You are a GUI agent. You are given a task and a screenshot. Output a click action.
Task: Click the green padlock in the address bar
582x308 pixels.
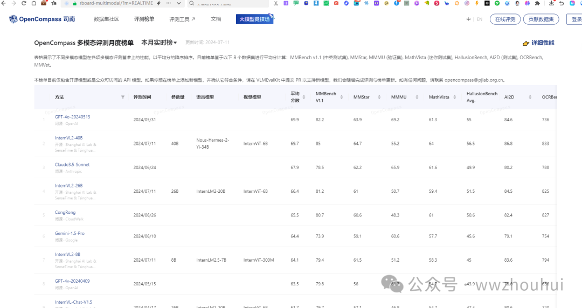(x=74, y=3)
